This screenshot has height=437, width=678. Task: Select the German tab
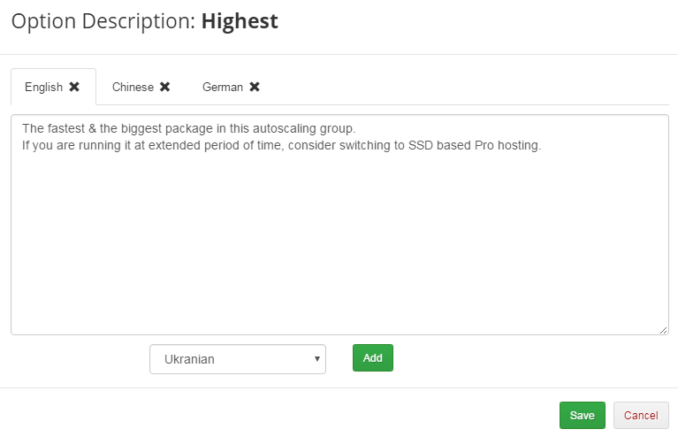(222, 87)
